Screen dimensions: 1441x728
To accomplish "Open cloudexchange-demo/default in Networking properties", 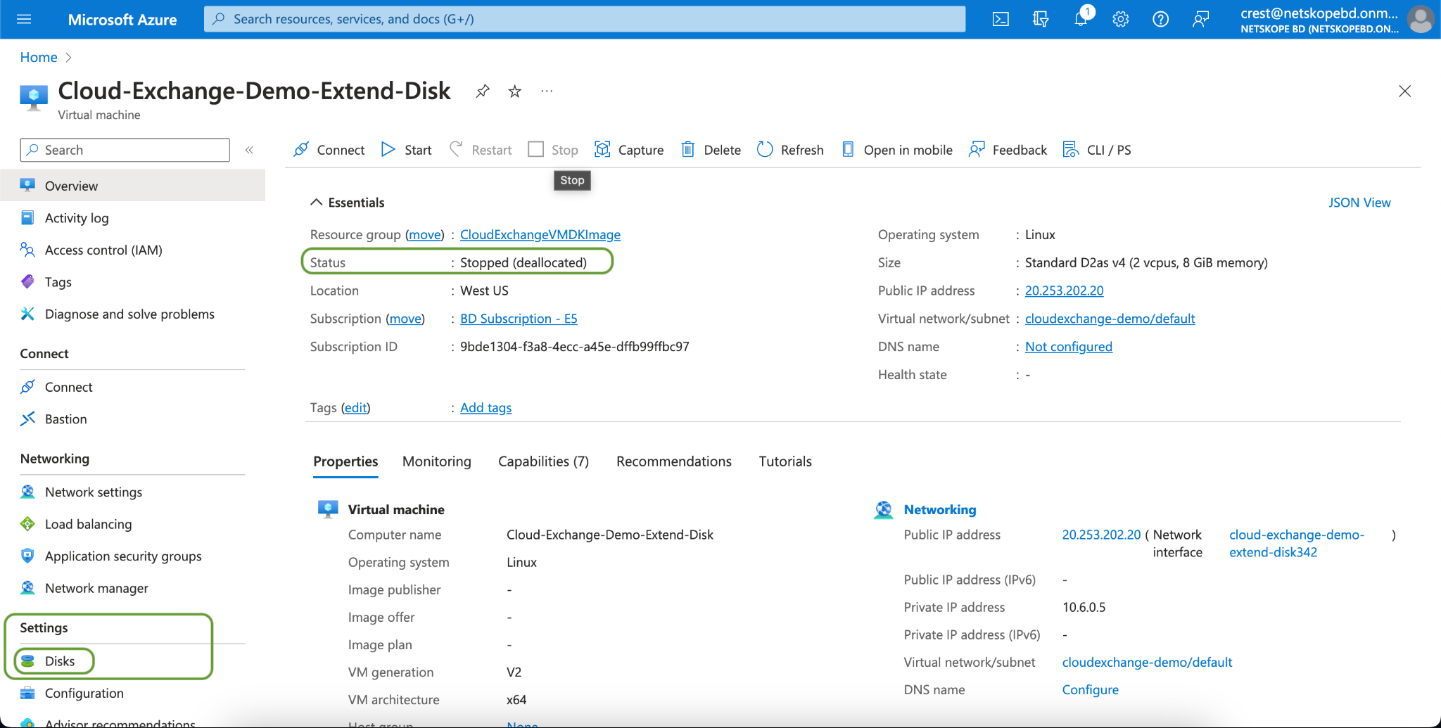I will (x=1147, y=663).
